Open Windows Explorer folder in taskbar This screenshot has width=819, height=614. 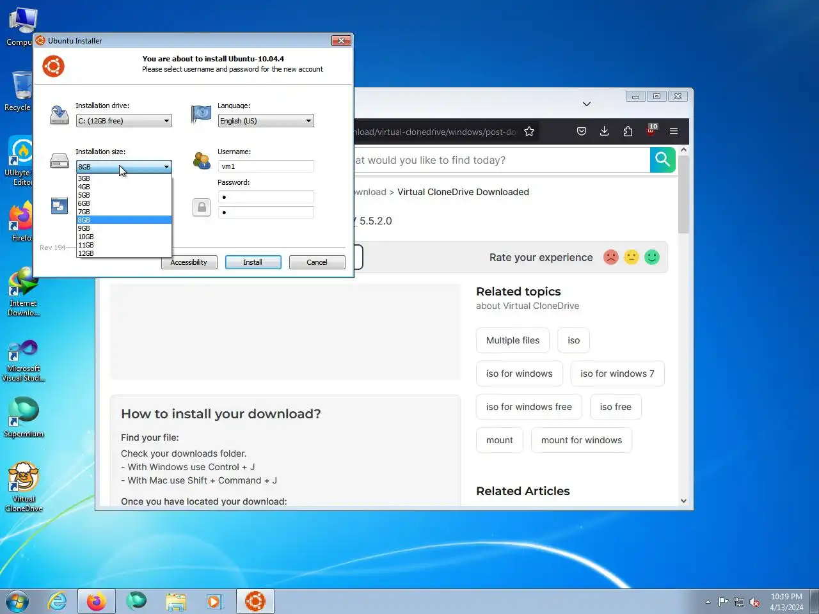176,601
